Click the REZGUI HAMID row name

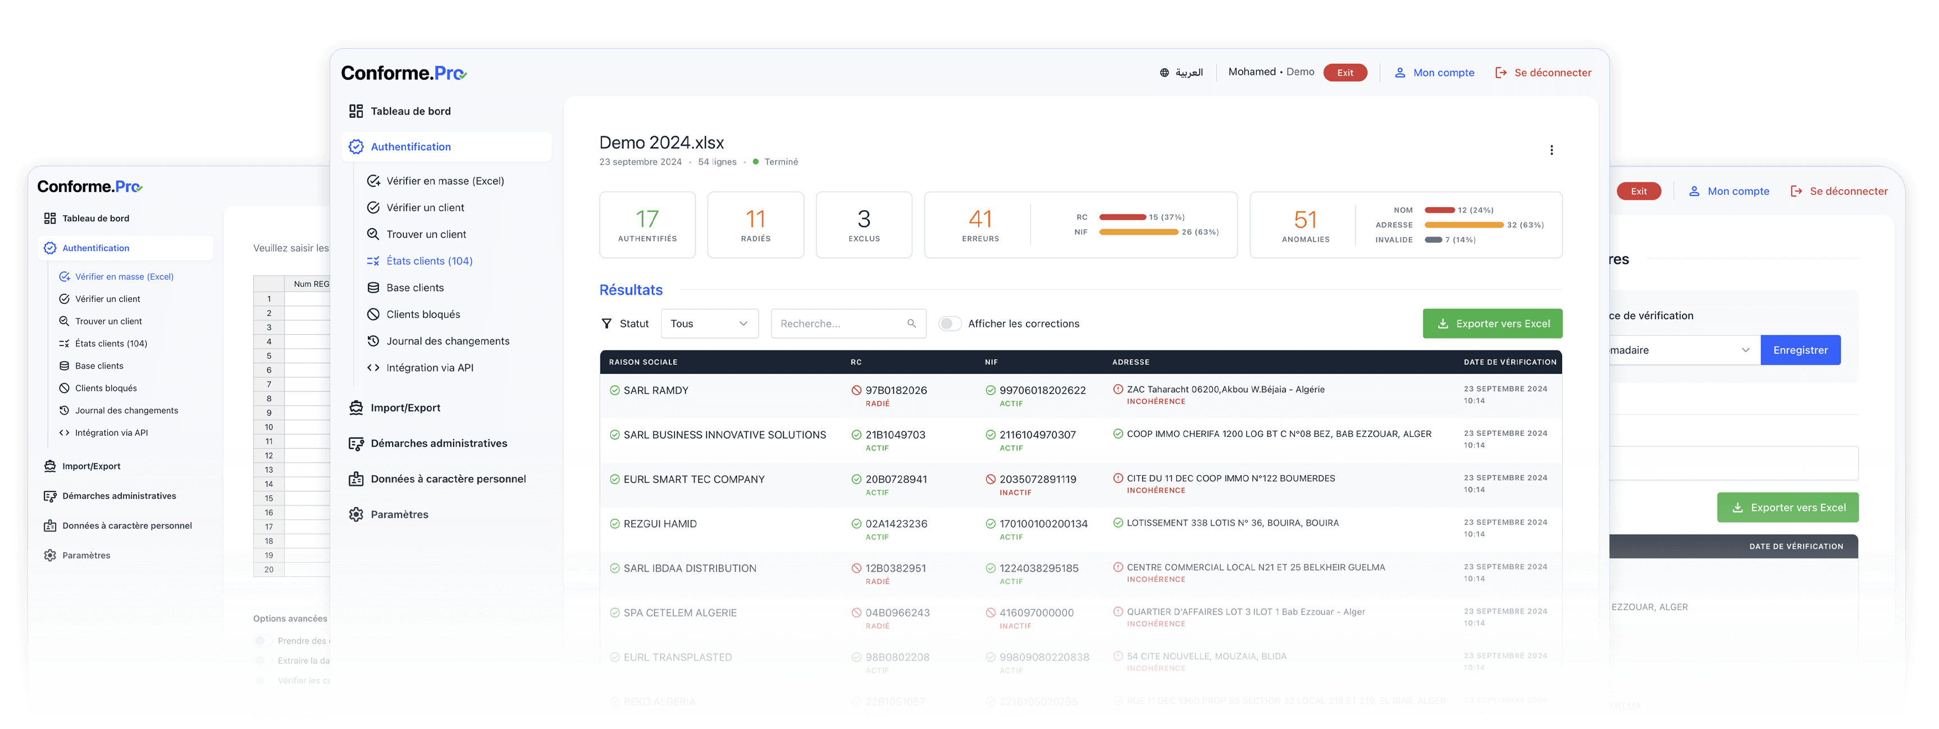pos(659,524)
